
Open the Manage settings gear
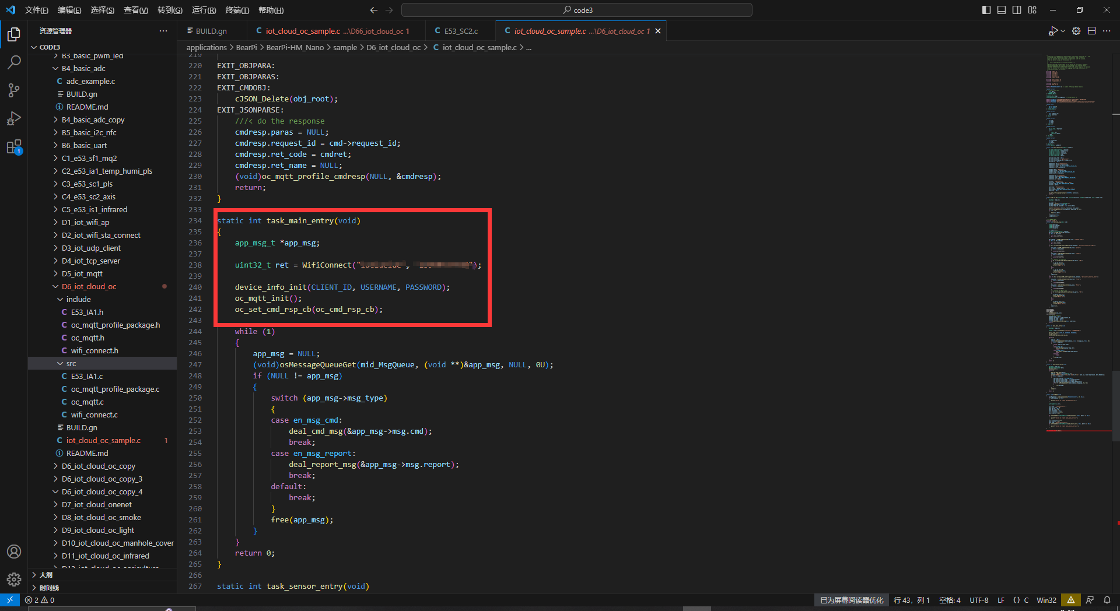pos(14,580)
